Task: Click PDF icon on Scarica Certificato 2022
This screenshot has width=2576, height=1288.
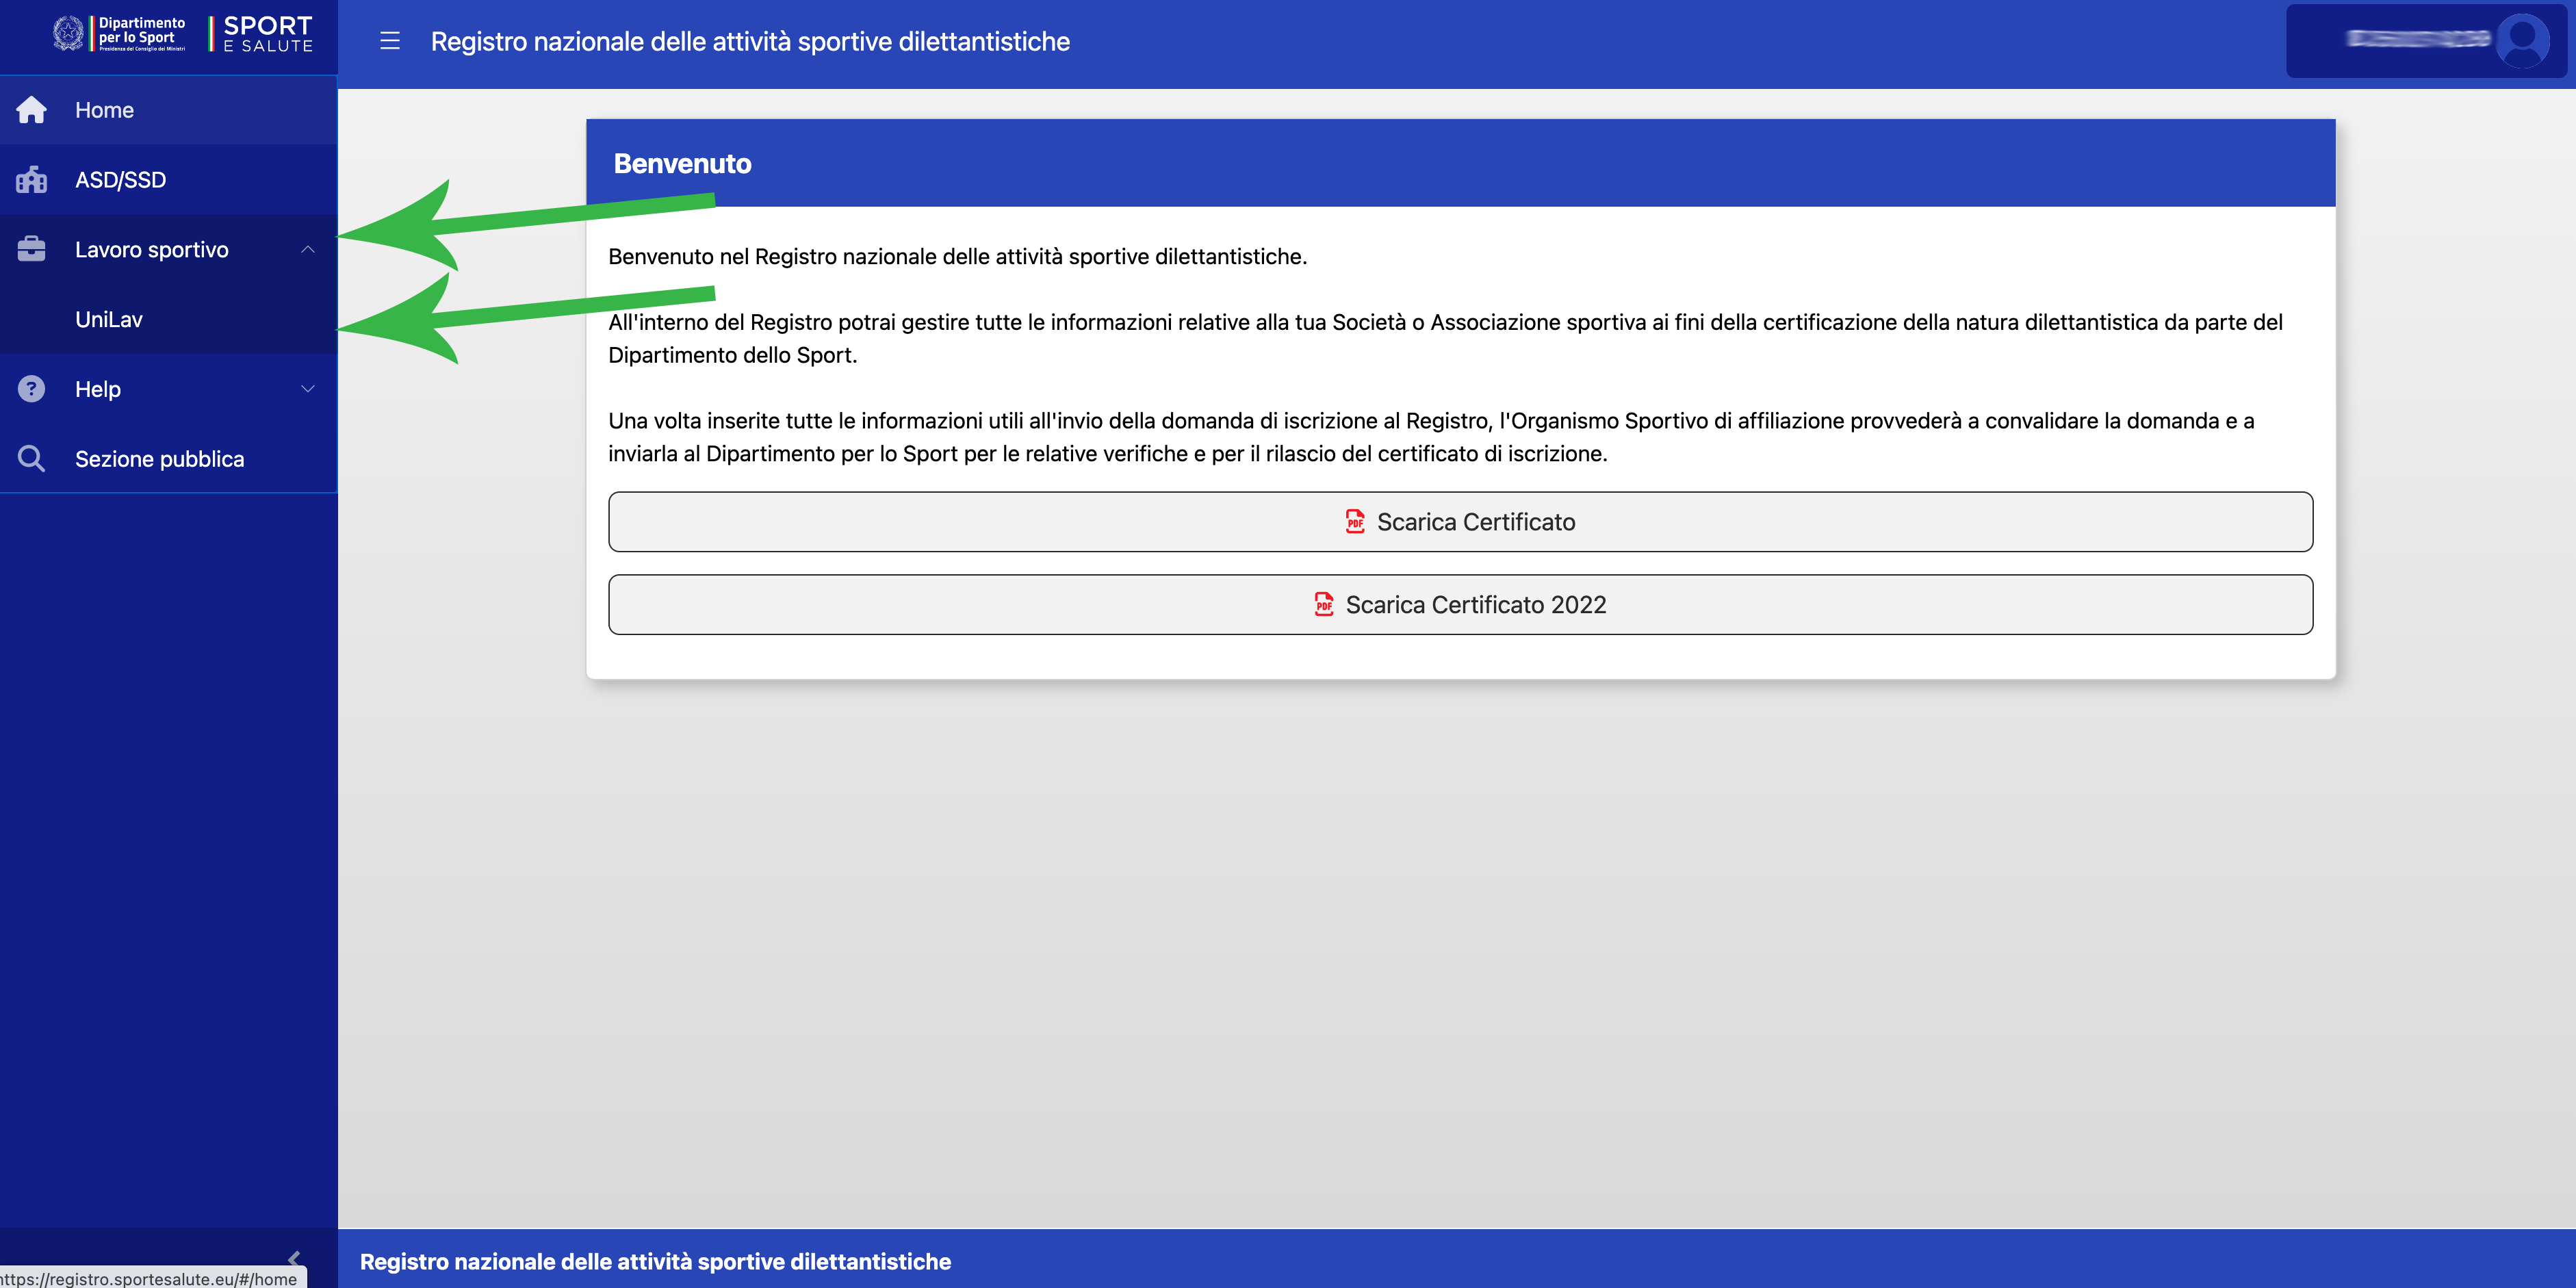Action: pyautogui.click(x=1324, y=605)
